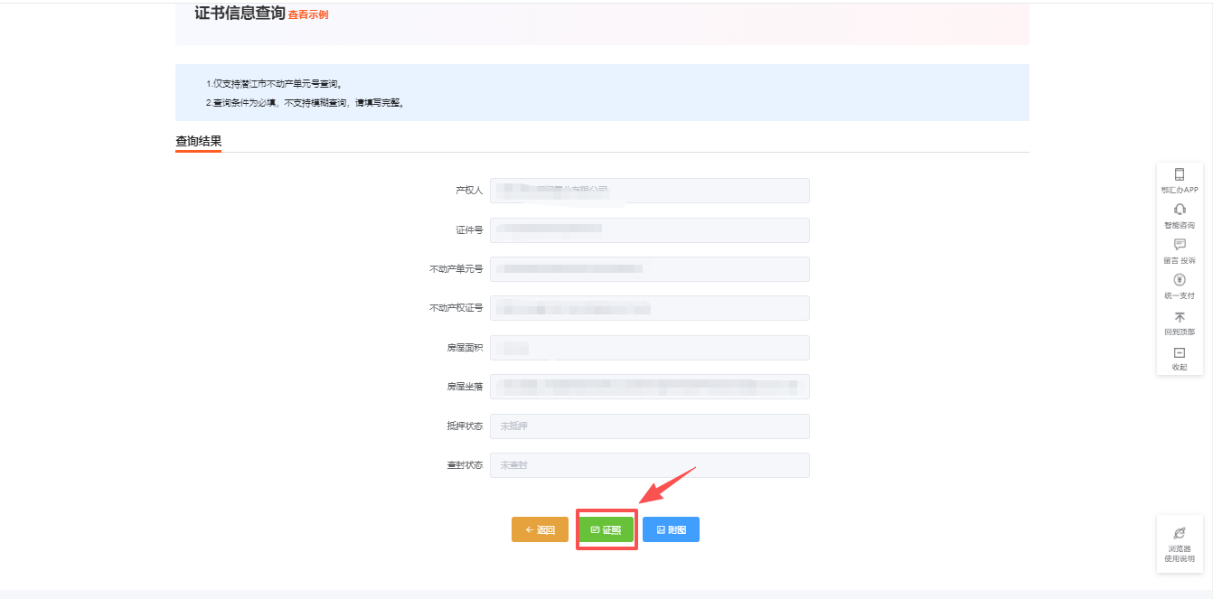Click 回到顶部 back-to-top arrow icon
1213x599 pixels.
tap(1180, 317)
